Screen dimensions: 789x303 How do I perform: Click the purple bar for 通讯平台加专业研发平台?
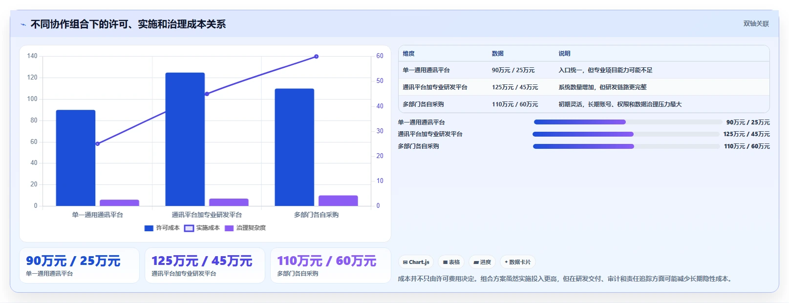pos(229,202)
